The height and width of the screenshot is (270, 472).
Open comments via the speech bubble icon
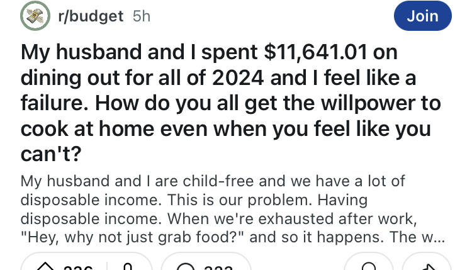tap(186, 267)
